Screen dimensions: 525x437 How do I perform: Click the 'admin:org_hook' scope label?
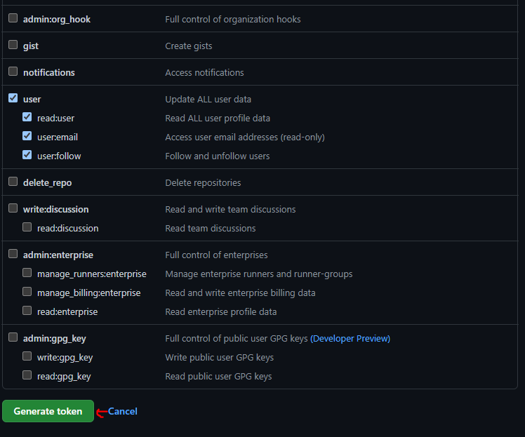(57, 20)
